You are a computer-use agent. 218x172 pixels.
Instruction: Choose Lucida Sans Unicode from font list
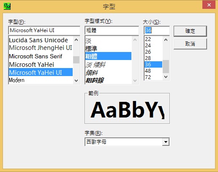[x=41, y=40]
